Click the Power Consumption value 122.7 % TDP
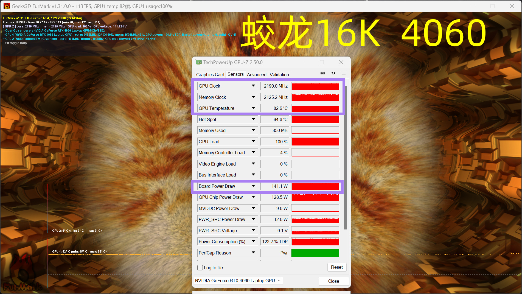 [274, 242]
